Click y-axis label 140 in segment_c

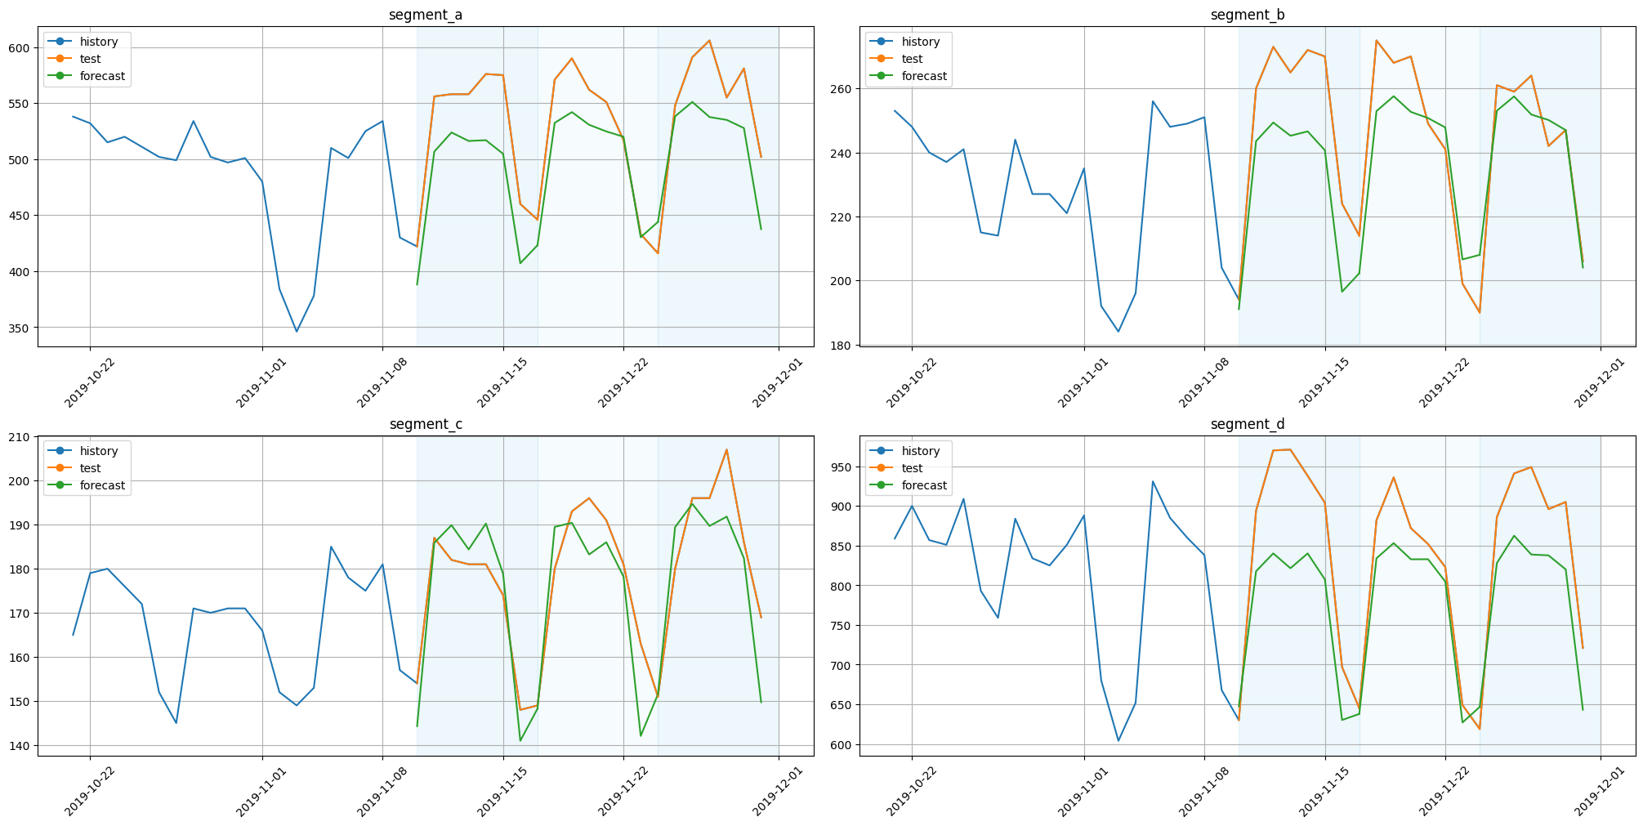(20, 745)
